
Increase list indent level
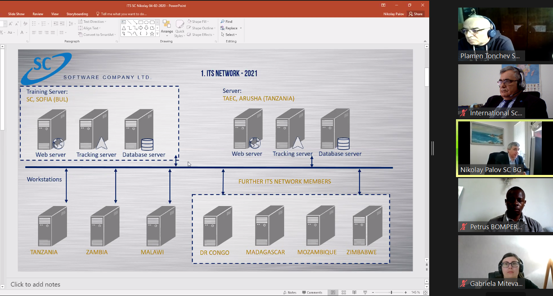tap(62, 23)
